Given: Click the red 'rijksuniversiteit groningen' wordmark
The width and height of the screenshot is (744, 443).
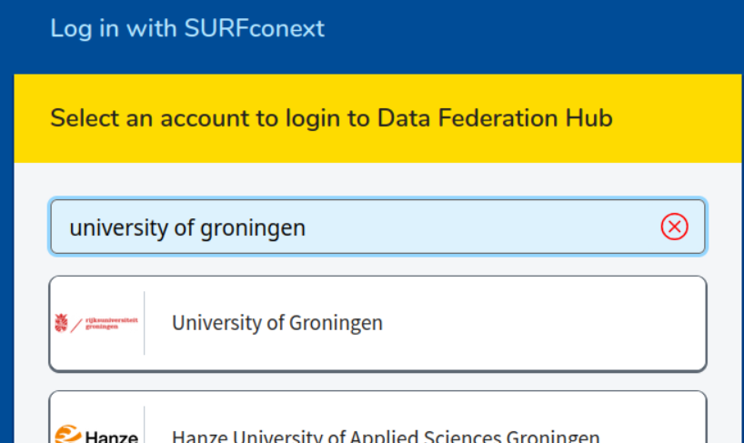Looking at the screenshot, I should (x=112, y=324).
